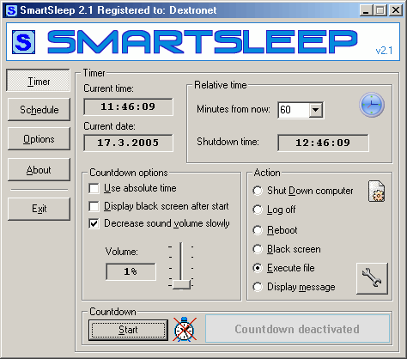Select Execute file radio button

258,268
